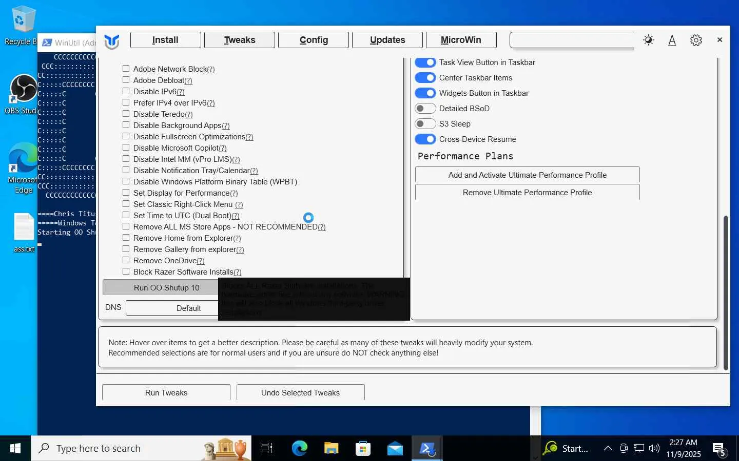The image size is (739, 461).
Task: Enable the Disable IPv6 checkbox
Action: point(126,91)
